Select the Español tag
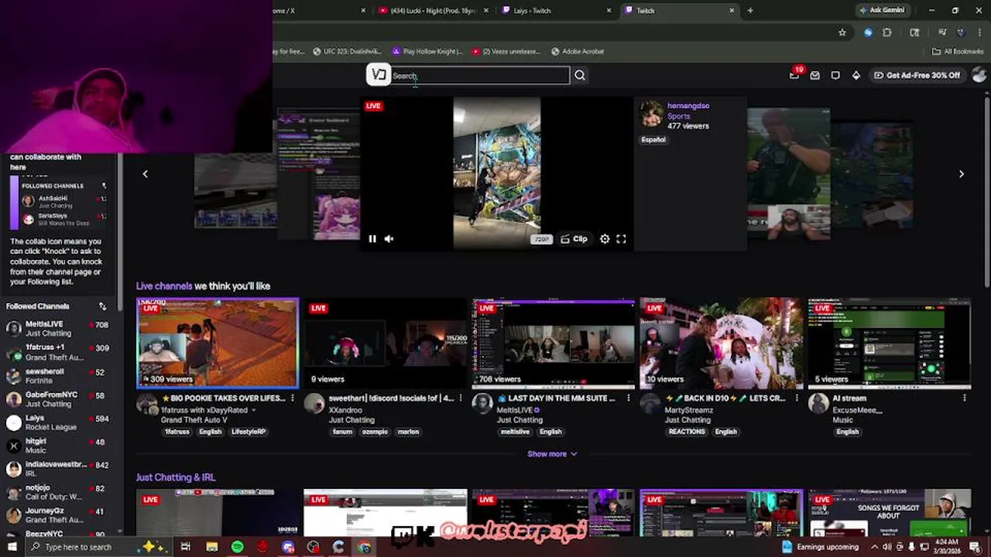Screen dimensions: 991x557 [x=653, y=140]
